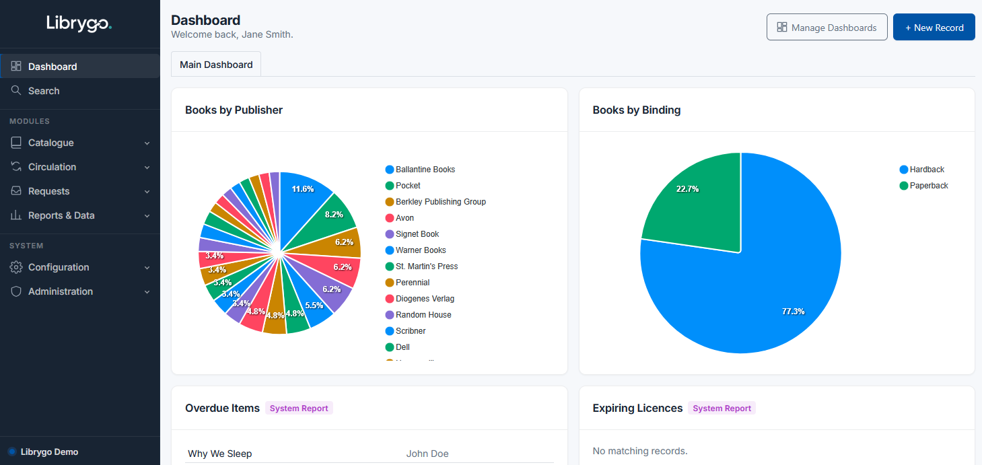
Task: Toggle Dell legend swatch
Action: (389, 347)
